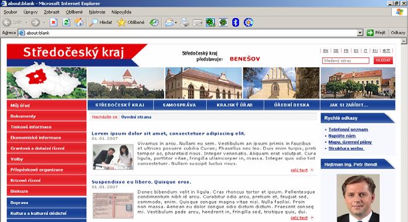Open the Telefonní seznam quick link
The height and width of the screenshot is (222, 408).
click(348, 130)
